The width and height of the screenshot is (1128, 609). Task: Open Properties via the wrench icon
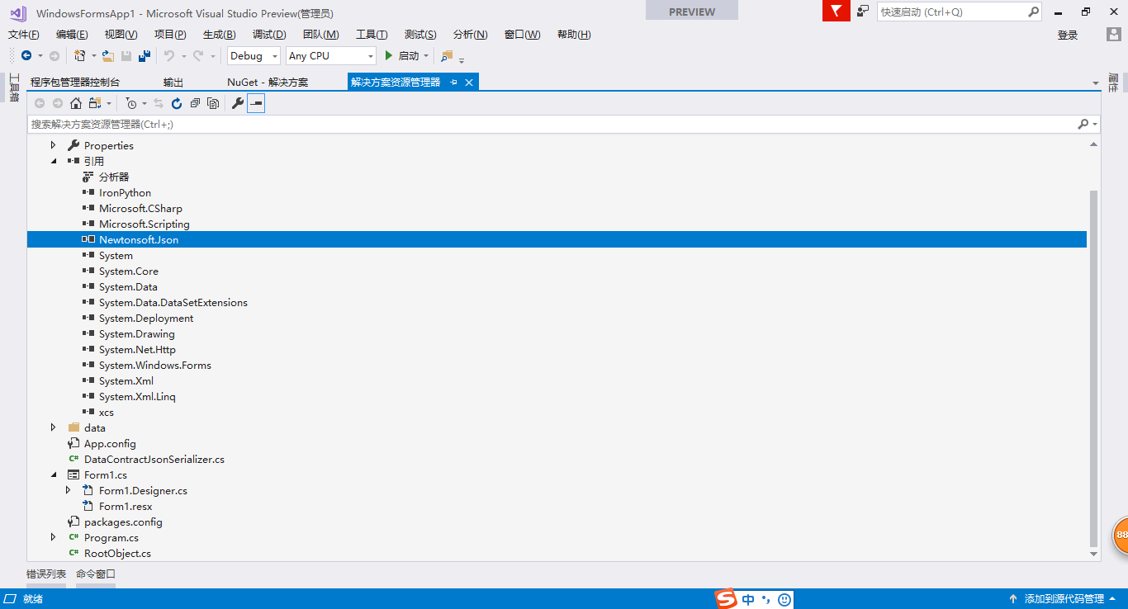[x=239, y=102]
